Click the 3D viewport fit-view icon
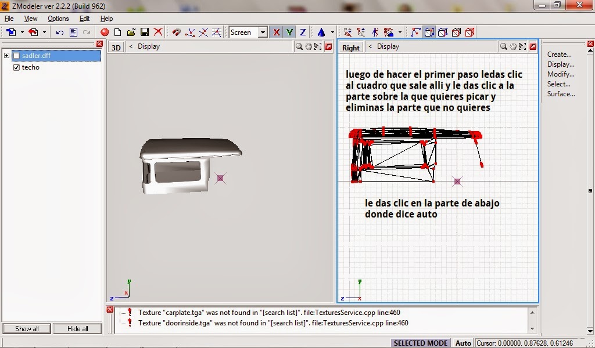This screenshot has width=595, height=348. (x=318, y=46)
